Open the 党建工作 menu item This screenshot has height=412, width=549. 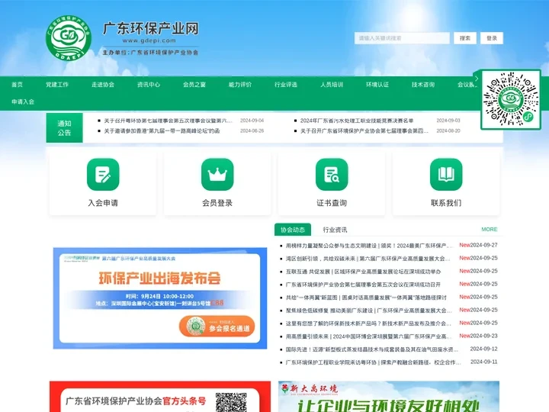click(x=57, y=85)
